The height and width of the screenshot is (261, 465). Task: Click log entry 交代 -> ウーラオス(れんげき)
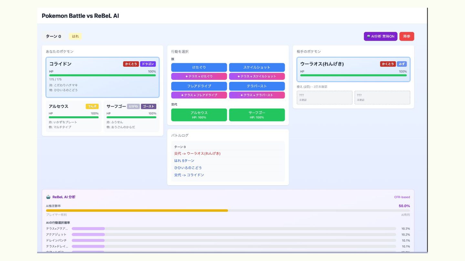197,153
